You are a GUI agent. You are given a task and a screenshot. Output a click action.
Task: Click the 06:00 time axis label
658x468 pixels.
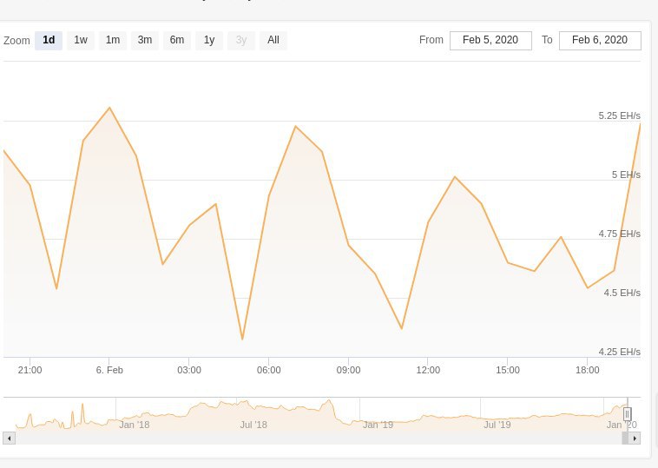coord(268,370)
